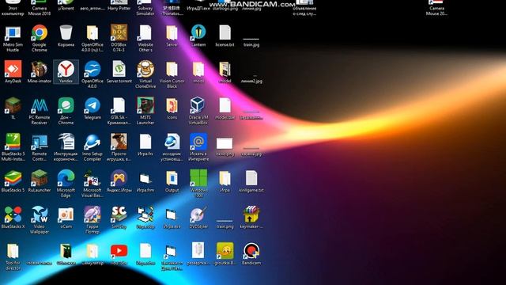Select the Website Other shortcut file
This screenshot has width=506, height=285.
coord(145,38)
